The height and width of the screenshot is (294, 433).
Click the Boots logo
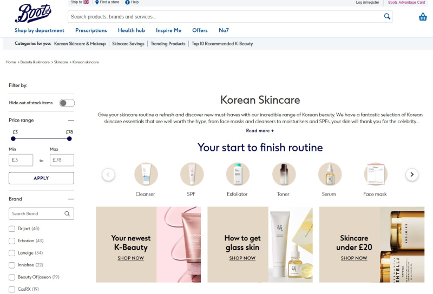click(33, 13)
